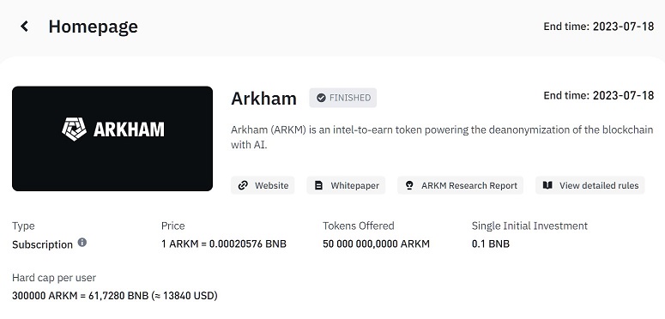Click the chain link icon on Website

click(x=243, y=185)
